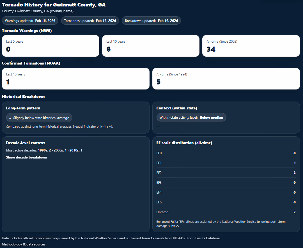Select the Breakdown updated Feb 16, 2026 pill
303x248 pixels.
(x=151, y=21)
